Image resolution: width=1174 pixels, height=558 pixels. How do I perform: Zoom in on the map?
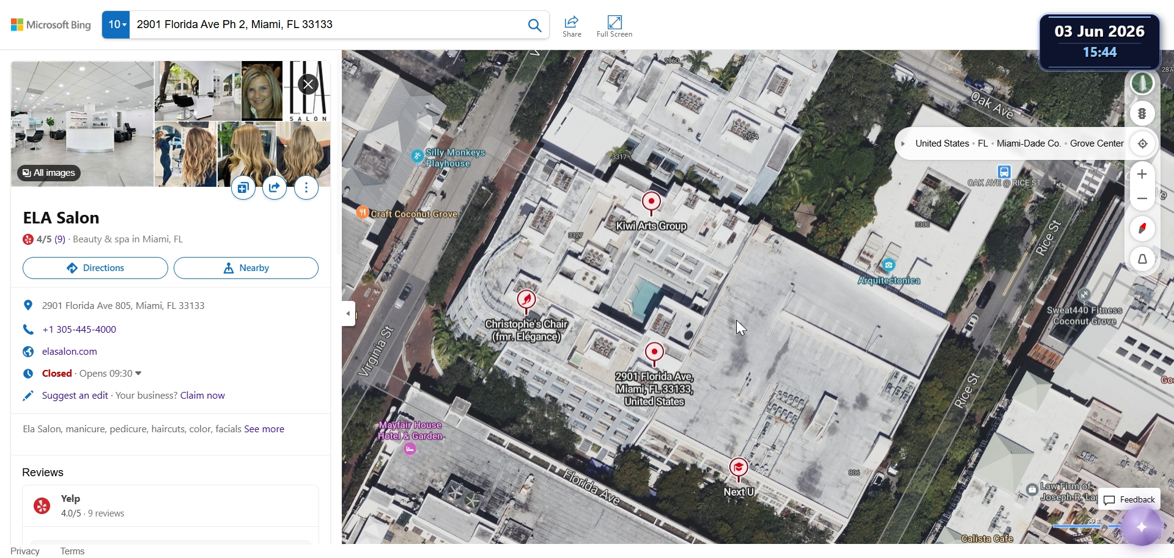(1142, 175)
